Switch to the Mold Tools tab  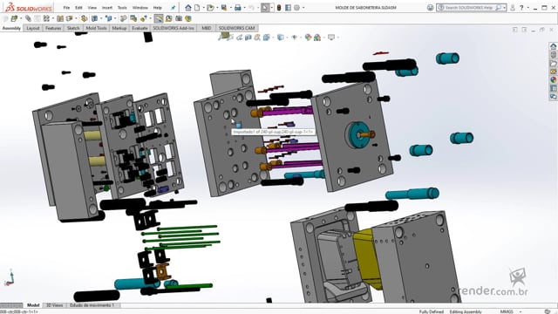96,28
